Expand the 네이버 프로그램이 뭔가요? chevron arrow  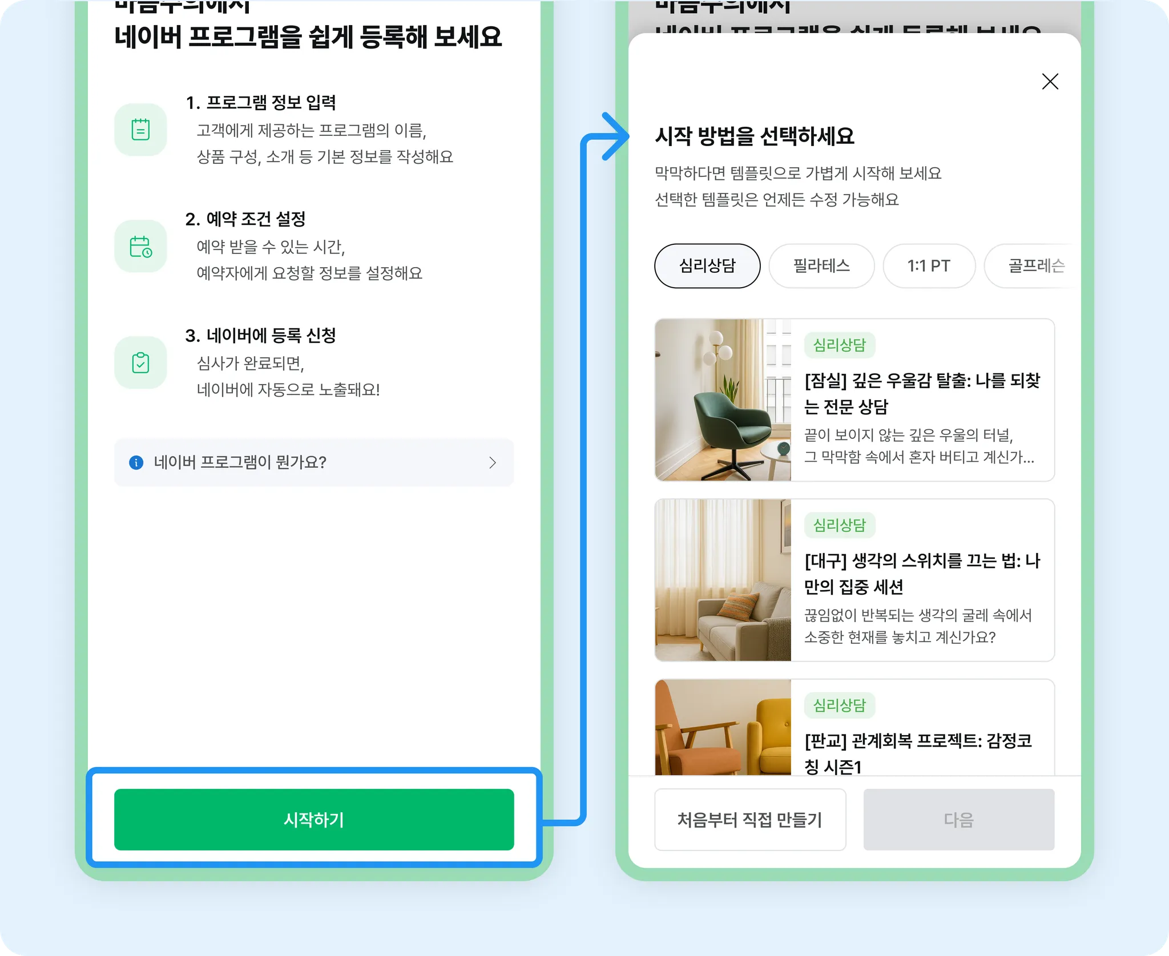493,462
